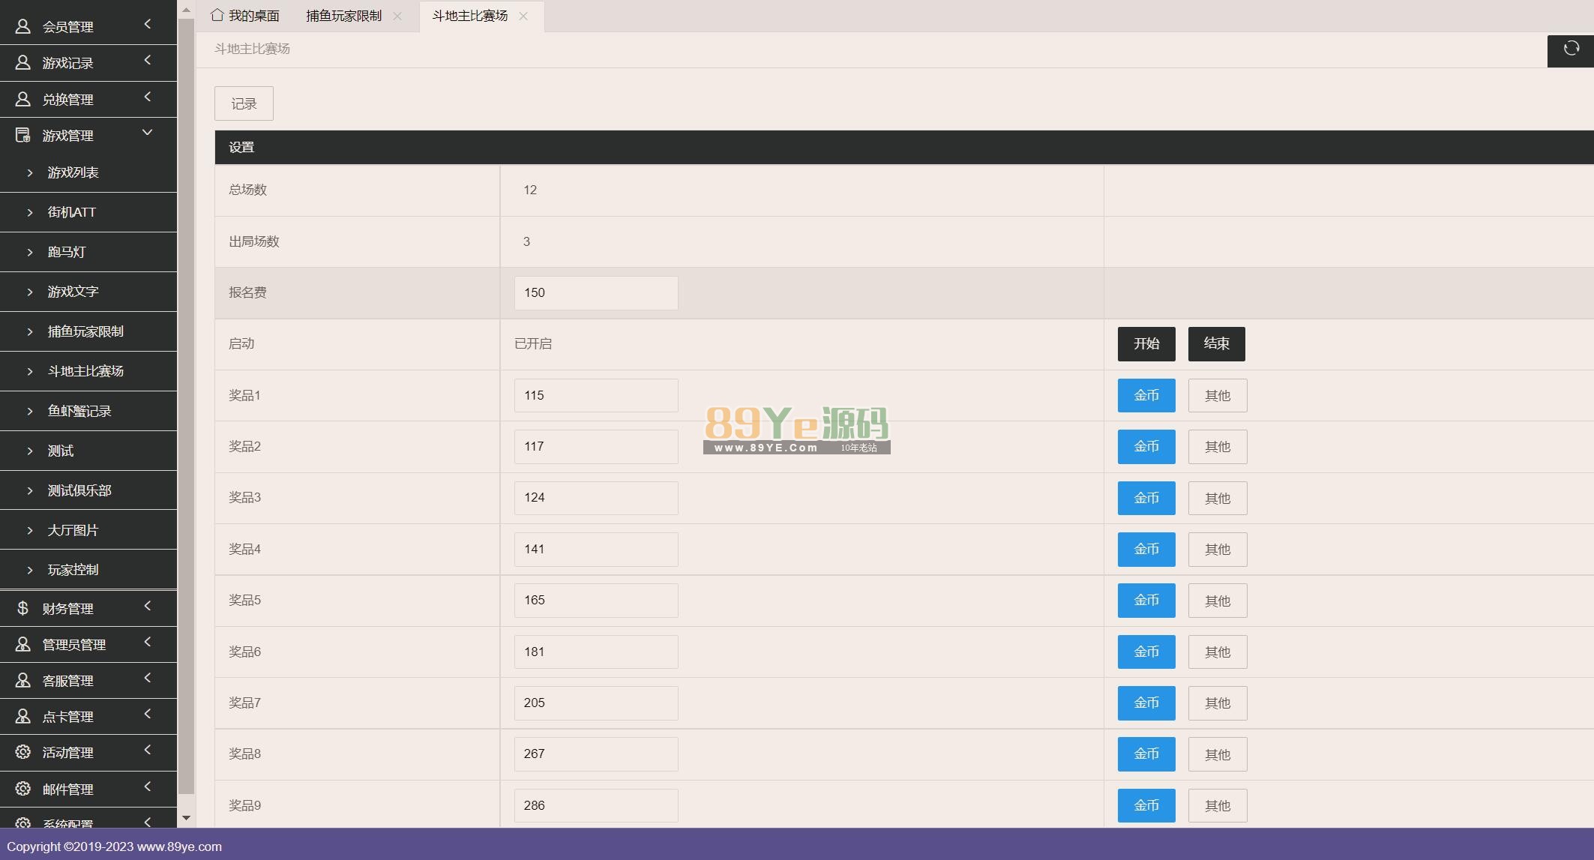Viewport: 1594px width, 860px height.
Task: Click the 记录 button
Action: click(x=244, y=103)
